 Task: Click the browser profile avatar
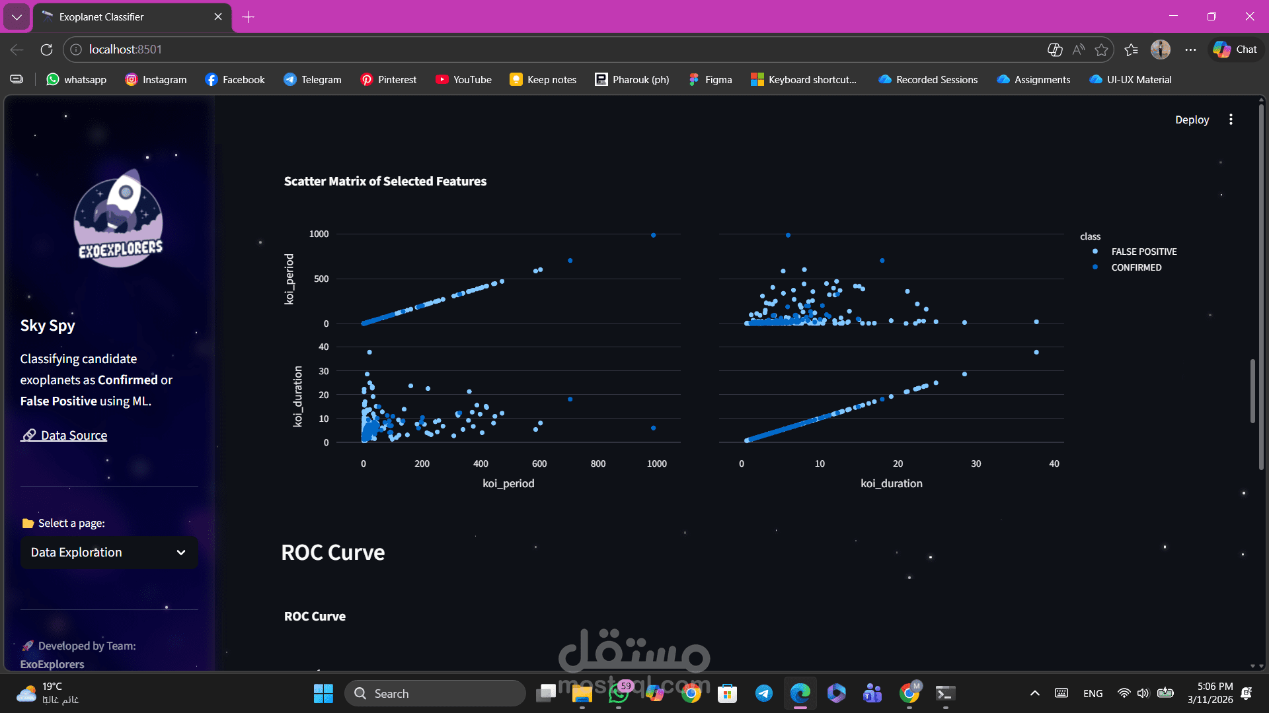[1160, 50]
